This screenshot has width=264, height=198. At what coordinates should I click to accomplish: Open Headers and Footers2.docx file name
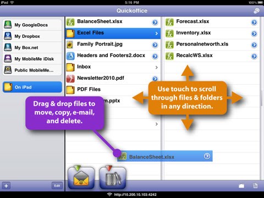[x=111, y=56]
